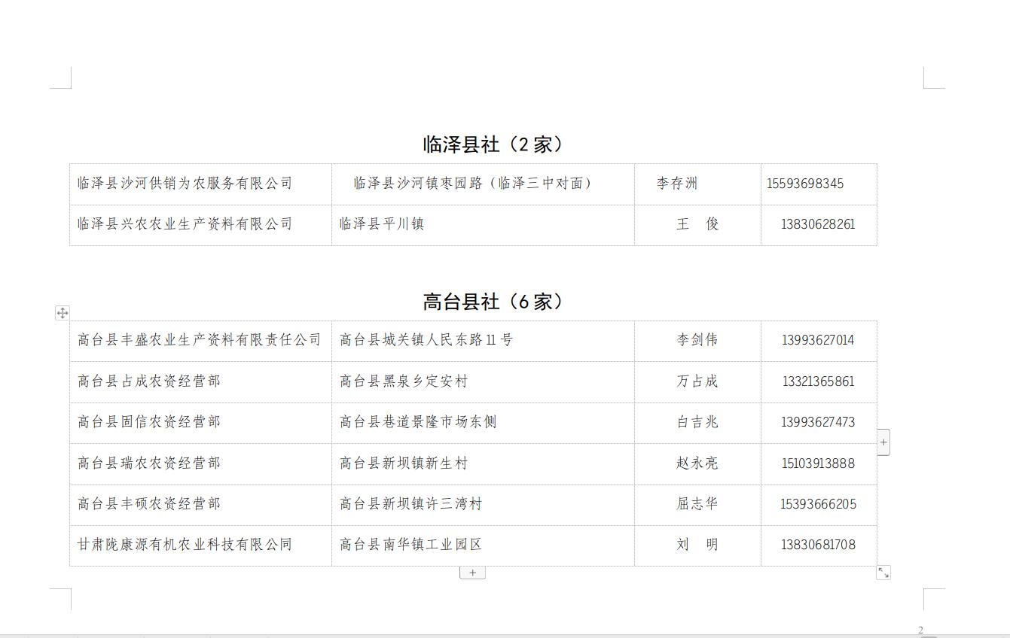Click the table move handle icon

(63, 313)
